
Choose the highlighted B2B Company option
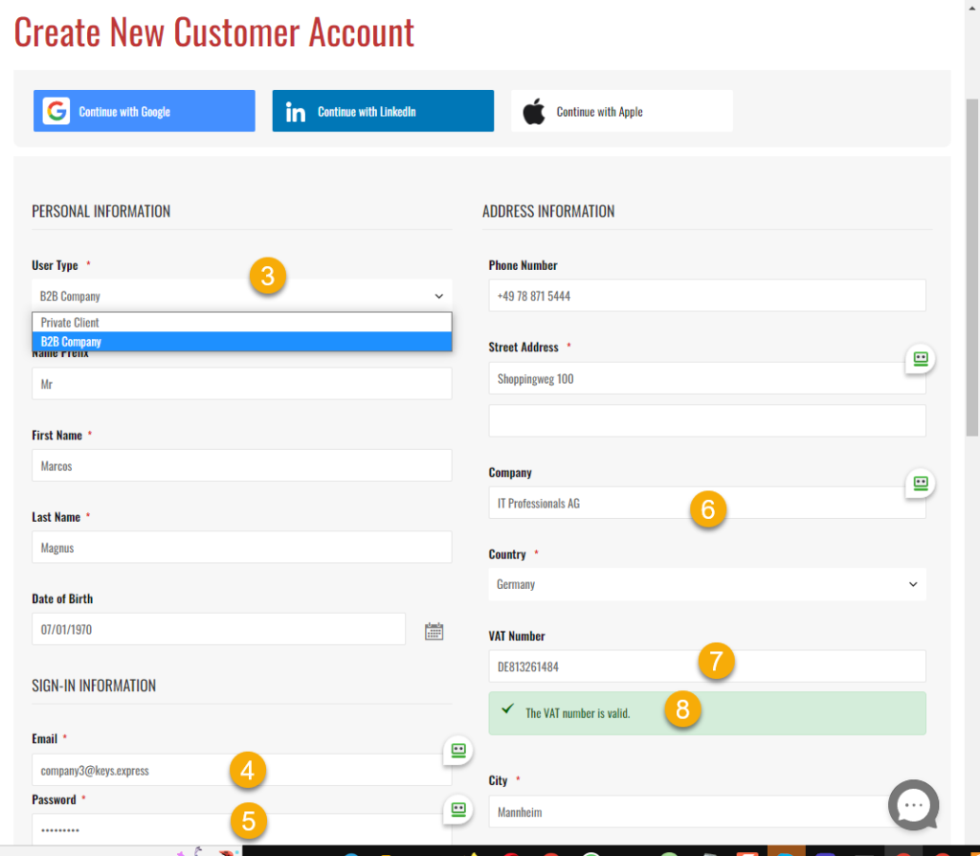click(x=241, y=342)
